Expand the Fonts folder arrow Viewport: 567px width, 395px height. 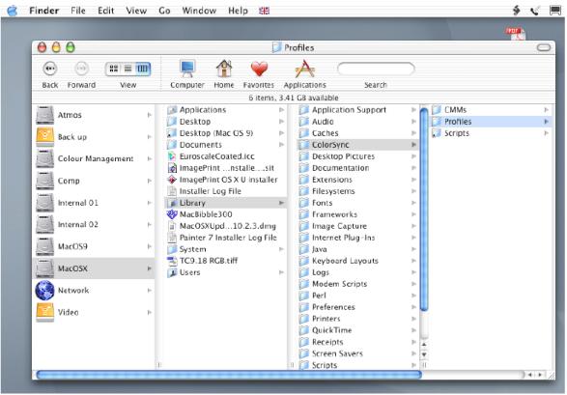pyautogui.click(x=413, y=203)
